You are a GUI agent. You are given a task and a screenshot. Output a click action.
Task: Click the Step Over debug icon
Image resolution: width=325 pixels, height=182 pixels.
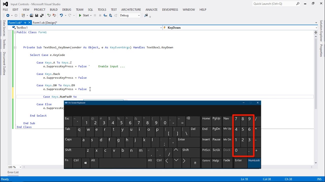coord(110,15)
